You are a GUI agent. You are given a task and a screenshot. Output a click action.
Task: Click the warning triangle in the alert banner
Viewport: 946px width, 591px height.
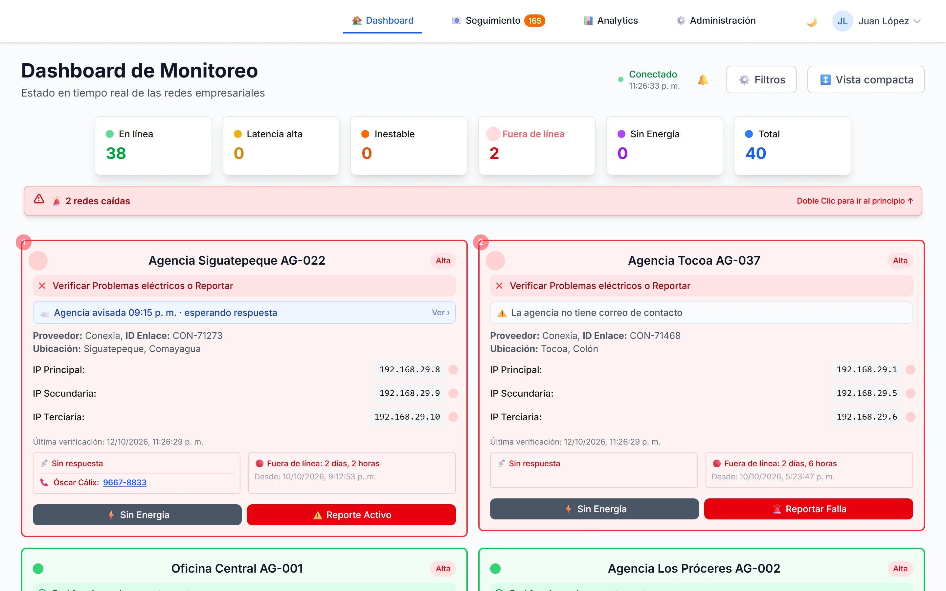(x=39, y=199)
